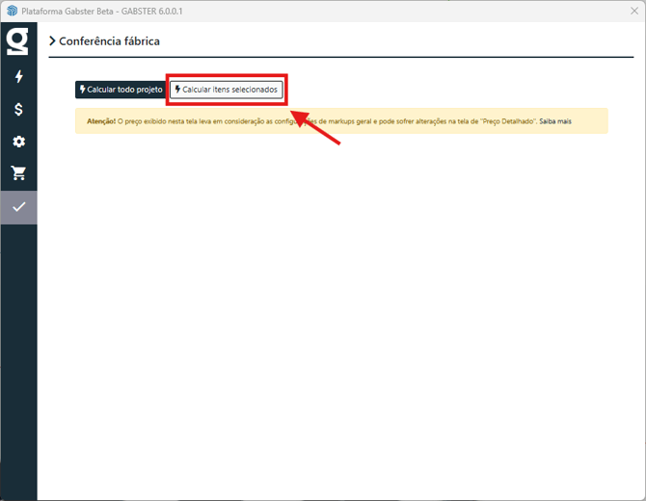Go to the shopping cart section
The width and height of the screenshot is (646, 501).
(18, 173)
